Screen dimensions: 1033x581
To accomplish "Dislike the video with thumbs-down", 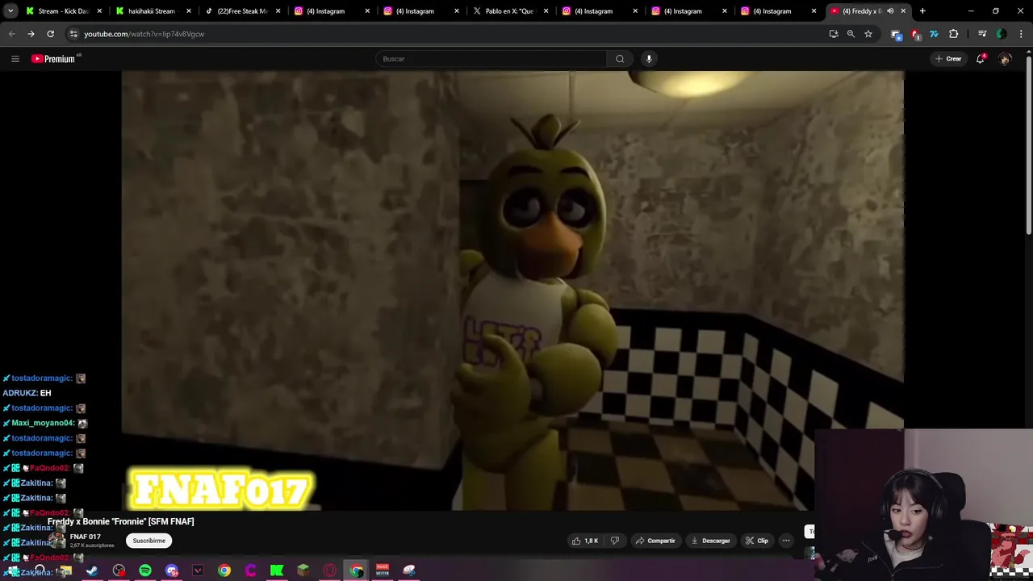I will [615, 541].
